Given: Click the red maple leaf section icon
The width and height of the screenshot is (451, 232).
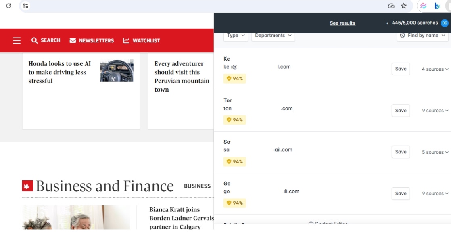Looking at the screenshot, I should click(x=27, y=186).
